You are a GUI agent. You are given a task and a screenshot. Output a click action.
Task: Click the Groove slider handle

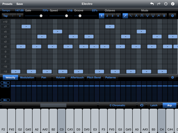point(80,16)
